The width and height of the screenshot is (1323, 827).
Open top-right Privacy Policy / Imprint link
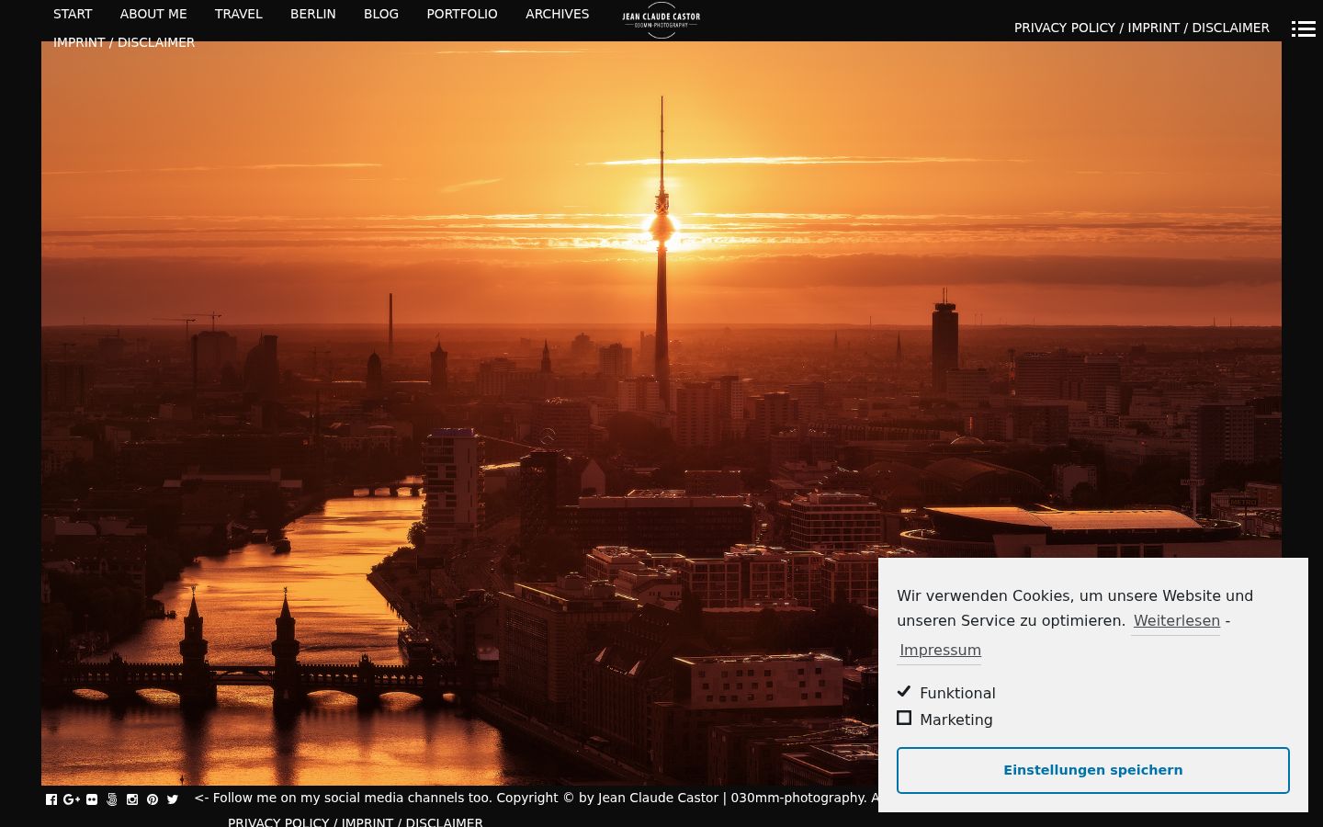pyautogui.click(x=1142, y=28)
